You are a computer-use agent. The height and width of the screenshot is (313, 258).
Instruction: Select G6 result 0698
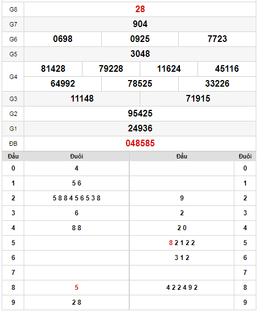click(63, 39)
